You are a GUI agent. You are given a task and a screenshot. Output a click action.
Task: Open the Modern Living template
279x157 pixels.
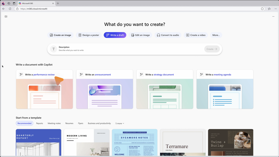[x=87, y=142]
